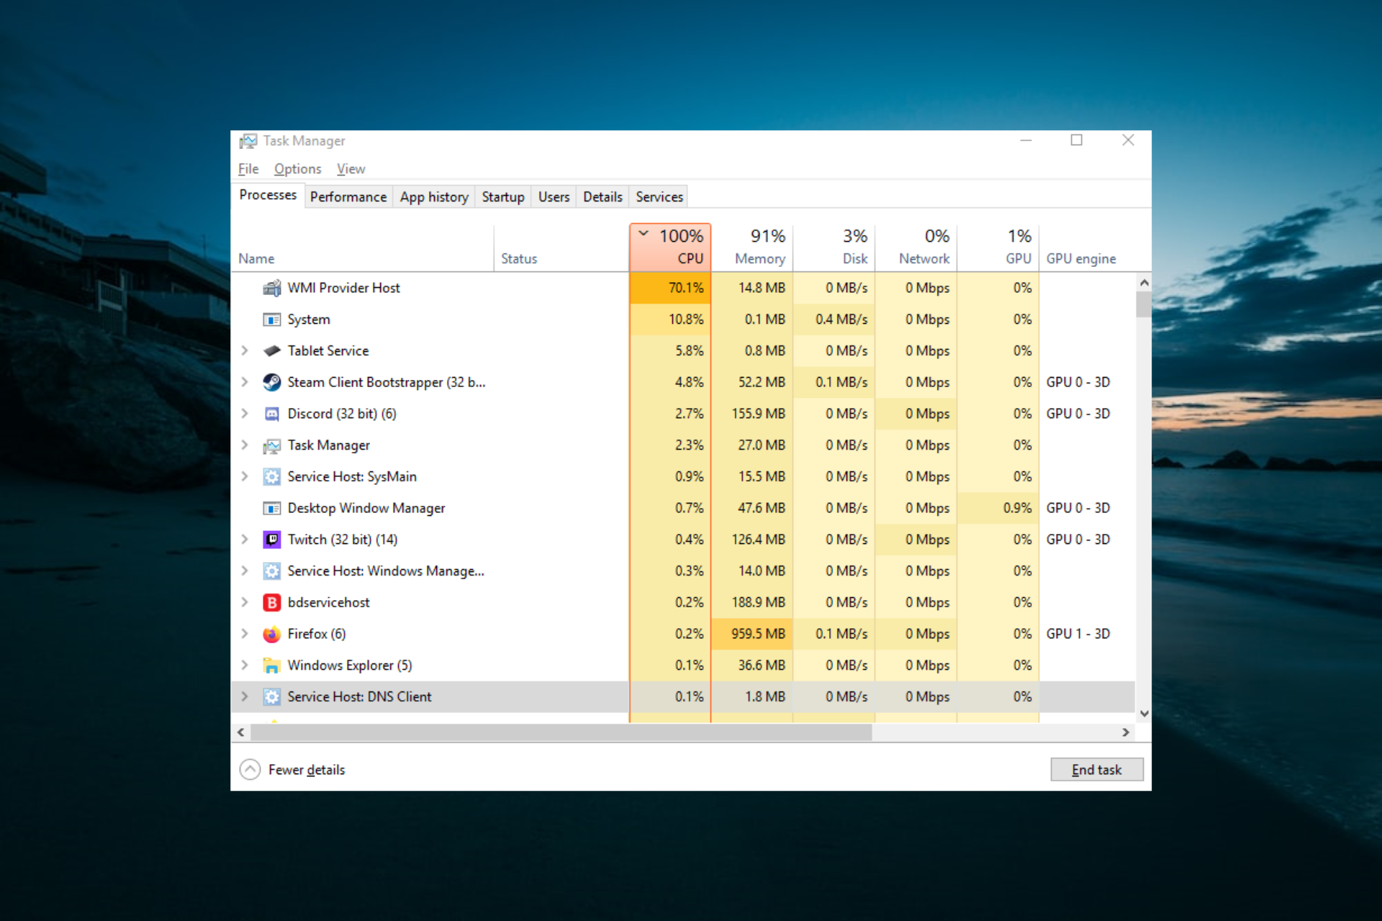Image resolution: width=1382 pixels, height=921 pixels.
Task: Sort by the Name column header
Action: tap(362, 248)
